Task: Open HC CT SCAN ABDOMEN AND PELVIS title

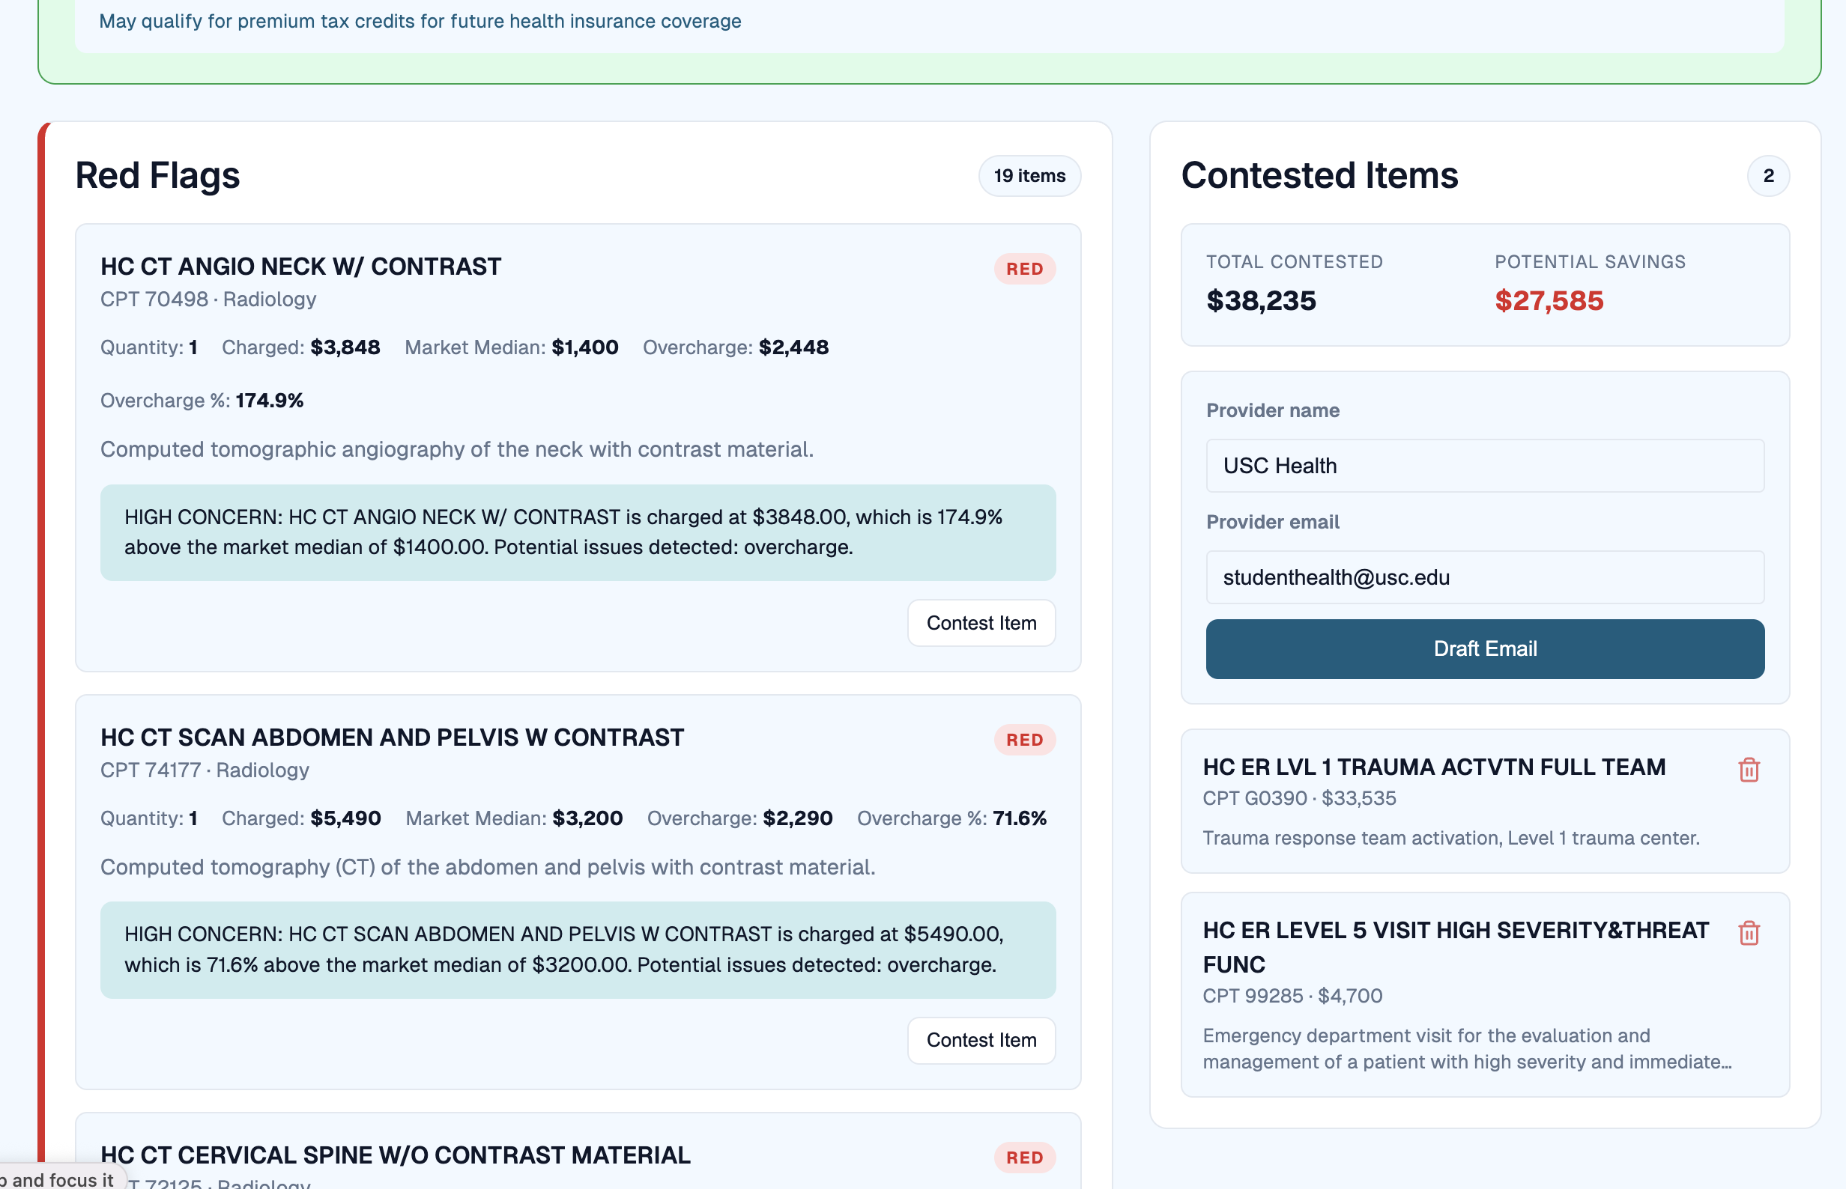Action: pos(392,738)
